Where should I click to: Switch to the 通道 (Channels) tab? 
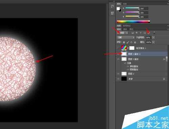(x=125, y=29)
